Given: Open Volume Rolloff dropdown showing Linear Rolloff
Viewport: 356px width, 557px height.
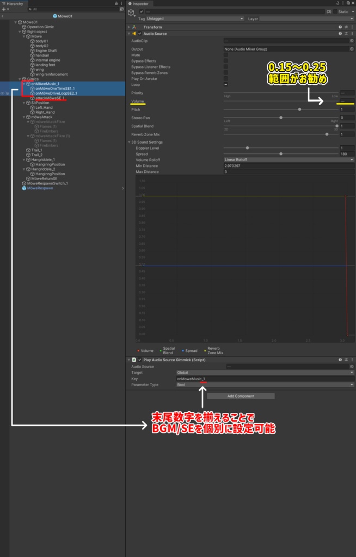Looking at the screenshot, I should (x=289, y=160).
